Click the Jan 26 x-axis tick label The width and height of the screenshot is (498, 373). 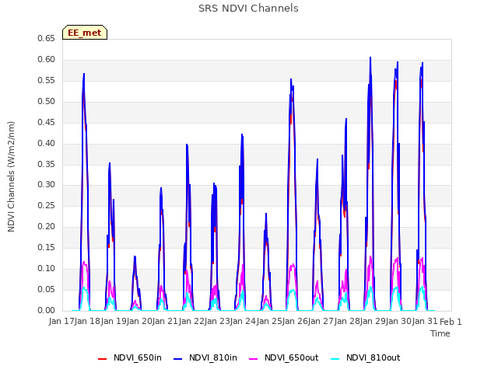pyautogui.click(x=295, y=322)
